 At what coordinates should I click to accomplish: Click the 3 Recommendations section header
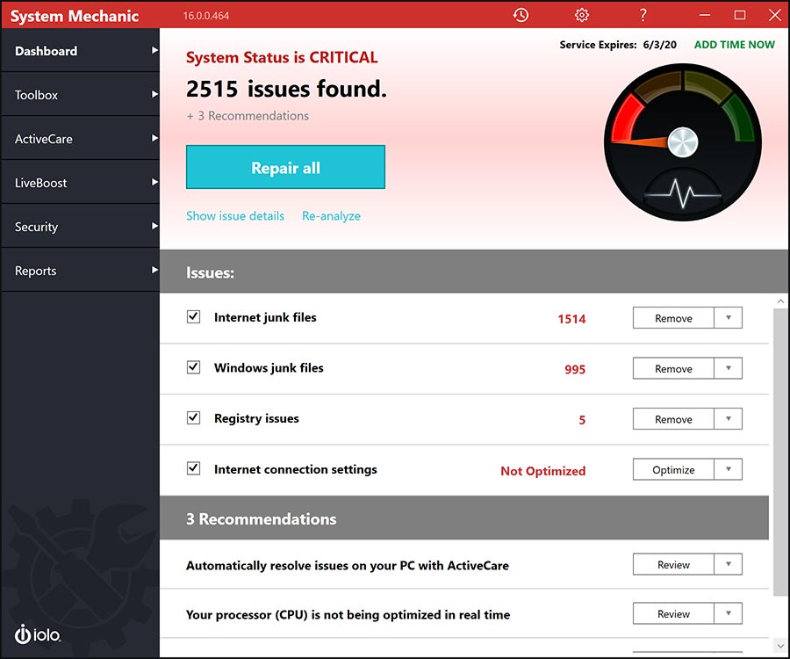(464, 518)
